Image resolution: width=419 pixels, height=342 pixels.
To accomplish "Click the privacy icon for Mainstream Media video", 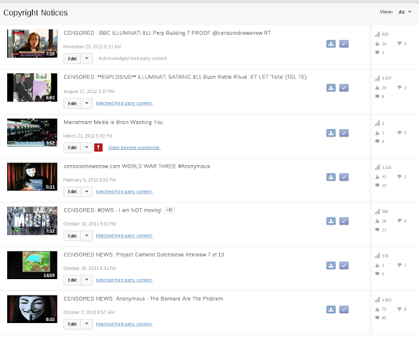I will click(x=331, y=133).
